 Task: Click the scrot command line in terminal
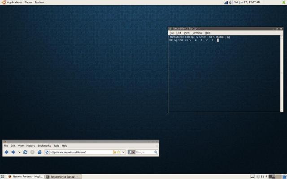coord(199,37)
